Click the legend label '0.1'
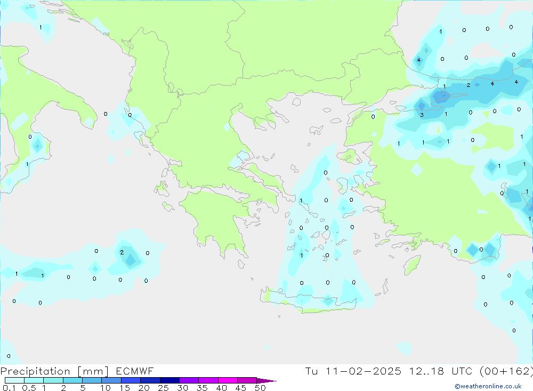The width and height of the screenshot is (533, 391). coord(9,388)
